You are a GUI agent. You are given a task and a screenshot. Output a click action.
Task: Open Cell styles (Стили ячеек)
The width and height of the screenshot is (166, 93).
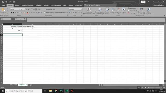coord(107,11)
